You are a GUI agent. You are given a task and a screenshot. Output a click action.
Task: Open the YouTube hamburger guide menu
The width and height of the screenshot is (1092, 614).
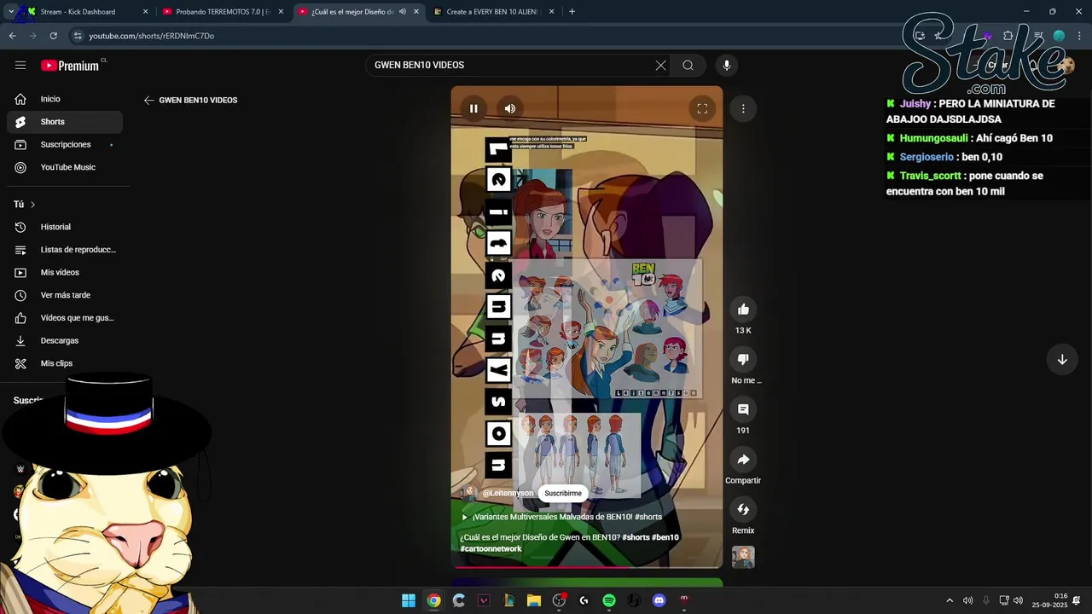pyautogui.click(x=20, y=65)
